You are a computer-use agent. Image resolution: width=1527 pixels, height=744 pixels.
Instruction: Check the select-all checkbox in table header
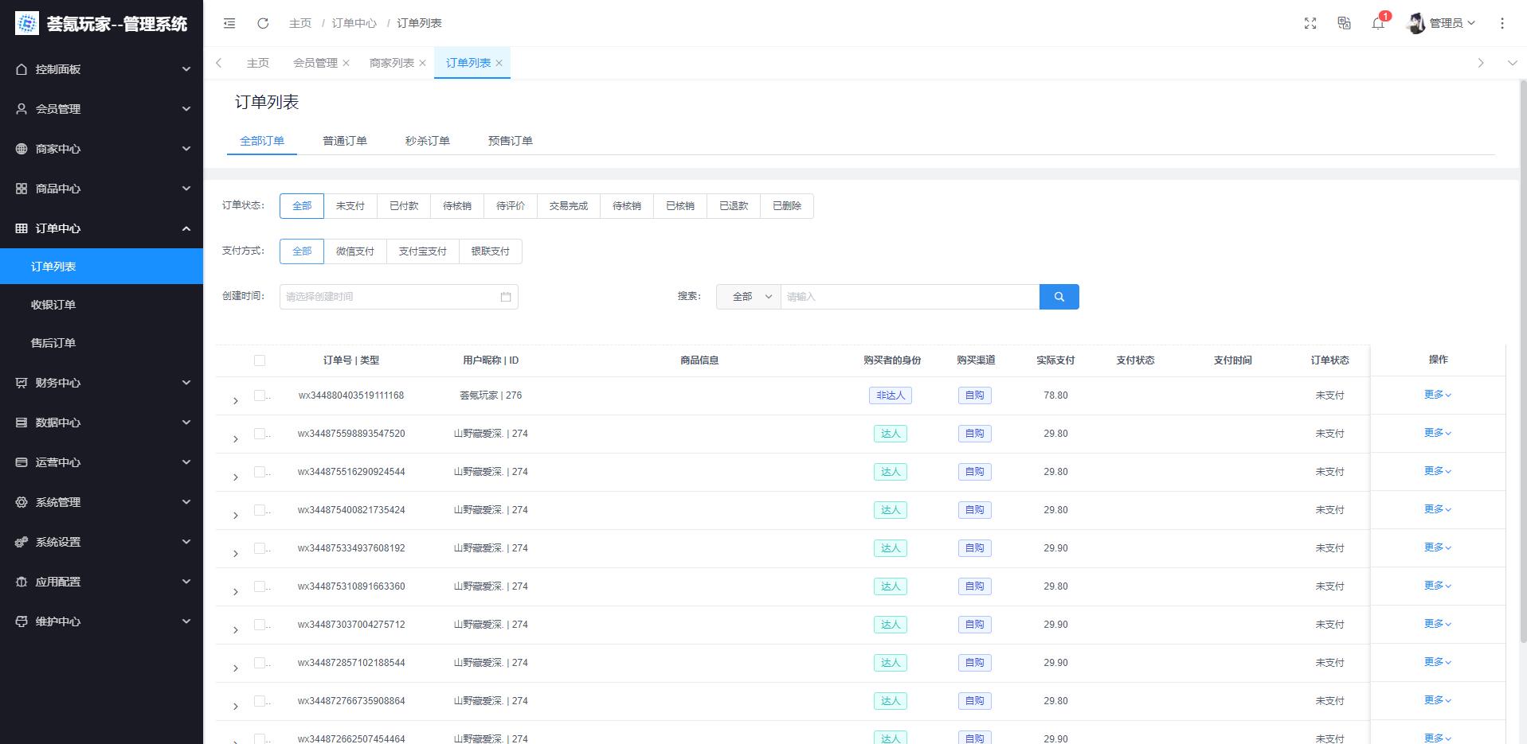click(260, 360)
